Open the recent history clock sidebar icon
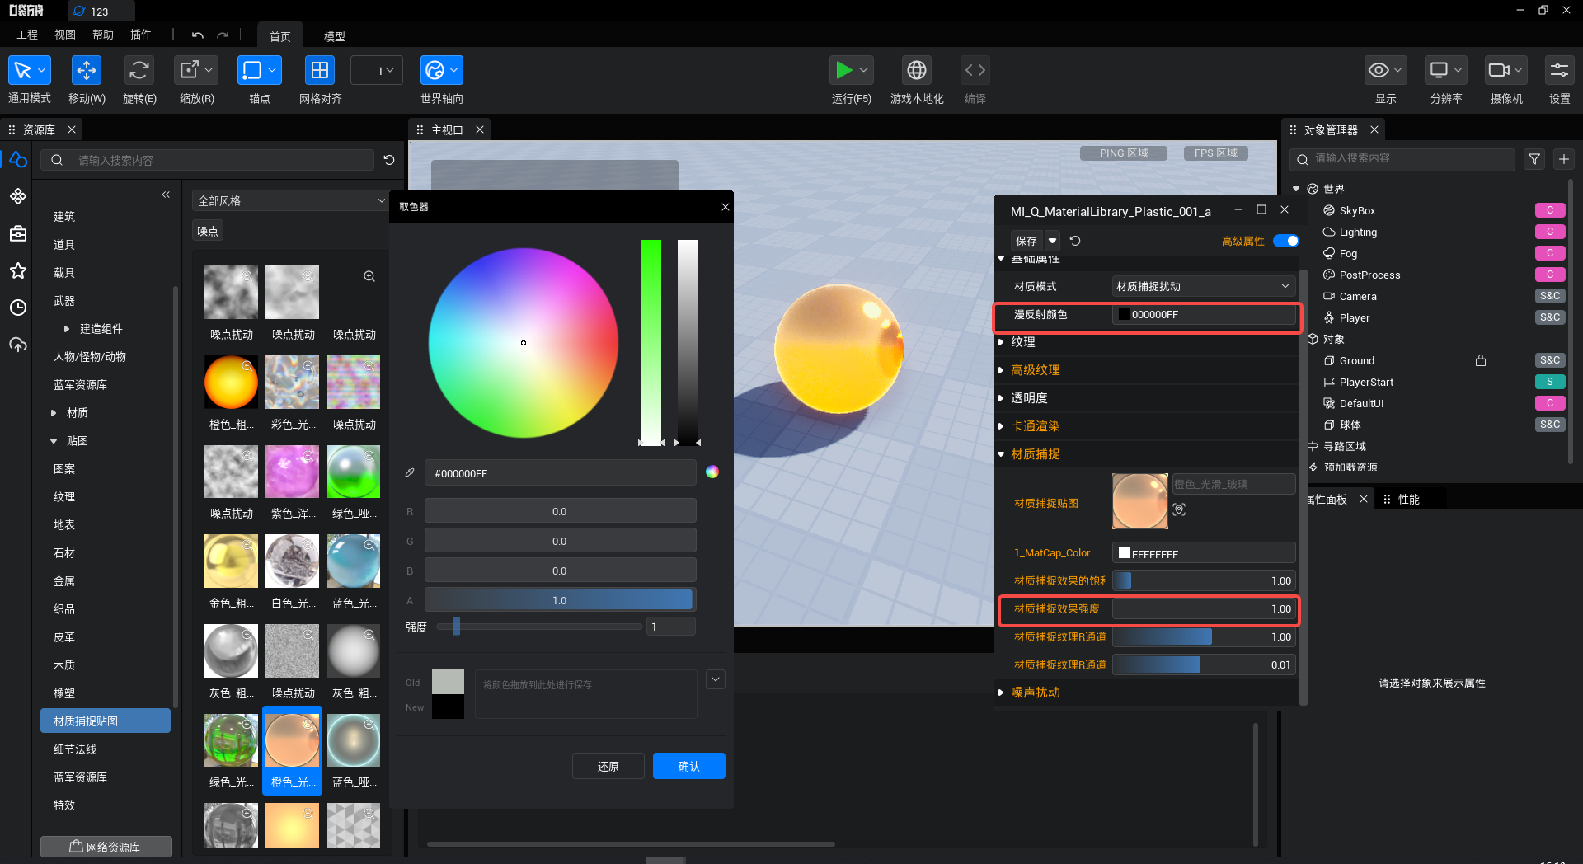This screenshot has width=1583, height=864. [18, 308]
